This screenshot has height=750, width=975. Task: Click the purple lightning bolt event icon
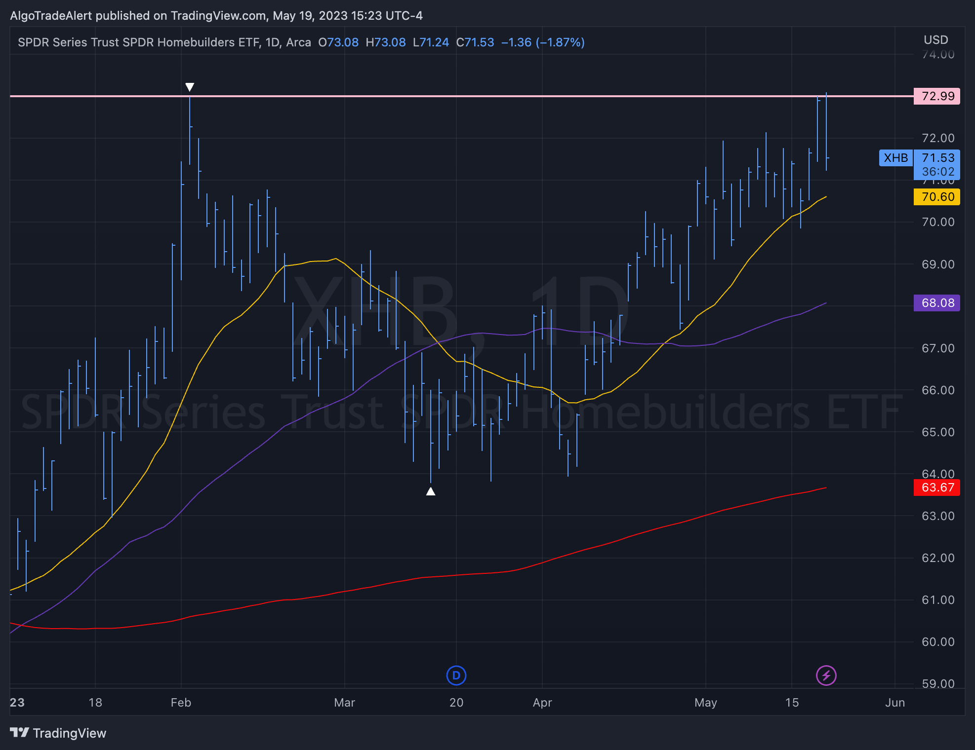(826, 675)
